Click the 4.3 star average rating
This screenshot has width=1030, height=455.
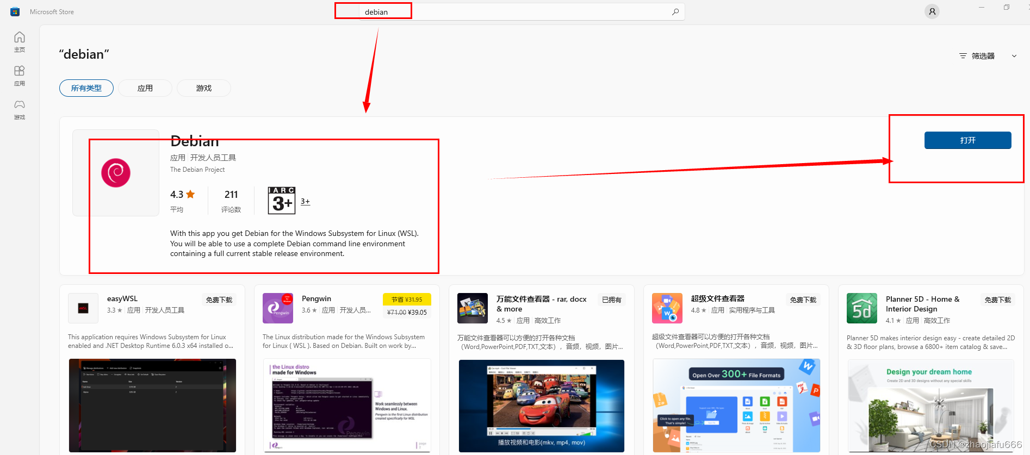183,194
